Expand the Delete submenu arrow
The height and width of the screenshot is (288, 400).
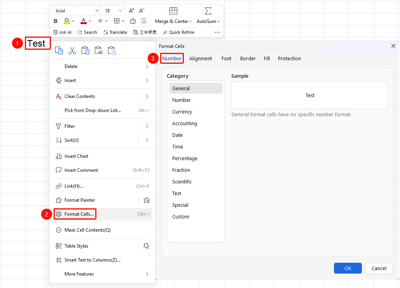coord(147,66)
